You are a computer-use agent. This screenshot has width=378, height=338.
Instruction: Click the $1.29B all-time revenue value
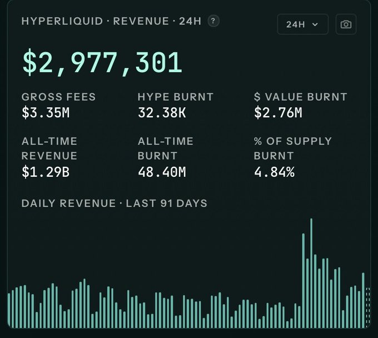(46, 172)
